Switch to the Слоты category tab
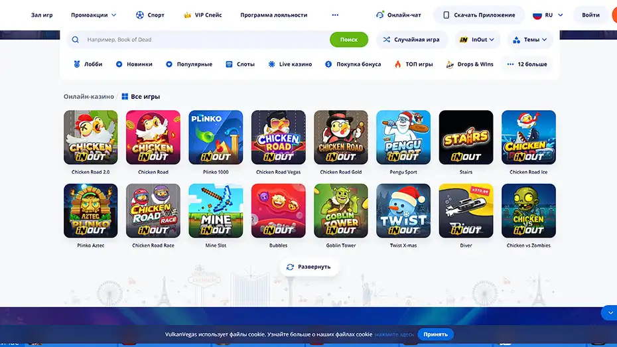This screenshot has width=617, height=347. 240,64
